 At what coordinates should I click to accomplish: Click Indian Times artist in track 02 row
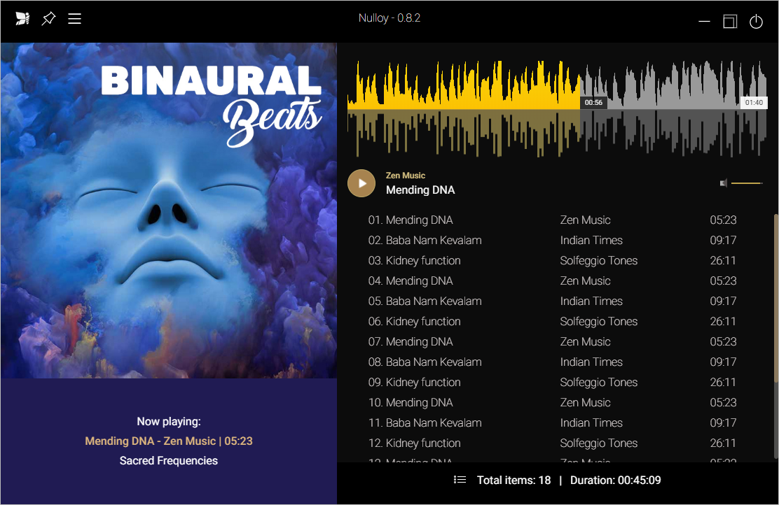click(591, 240)
